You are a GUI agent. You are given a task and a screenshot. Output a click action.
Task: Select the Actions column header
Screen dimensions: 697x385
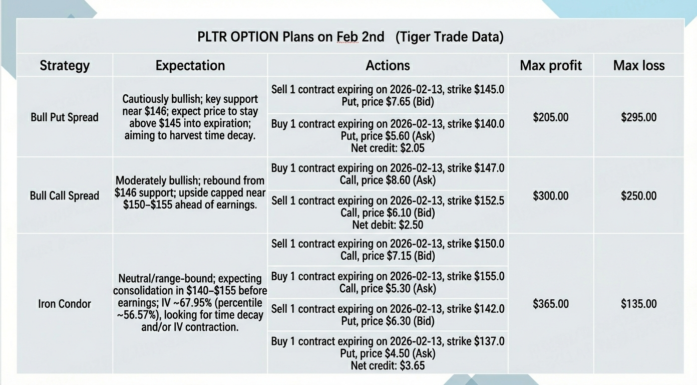click(388, 66)
